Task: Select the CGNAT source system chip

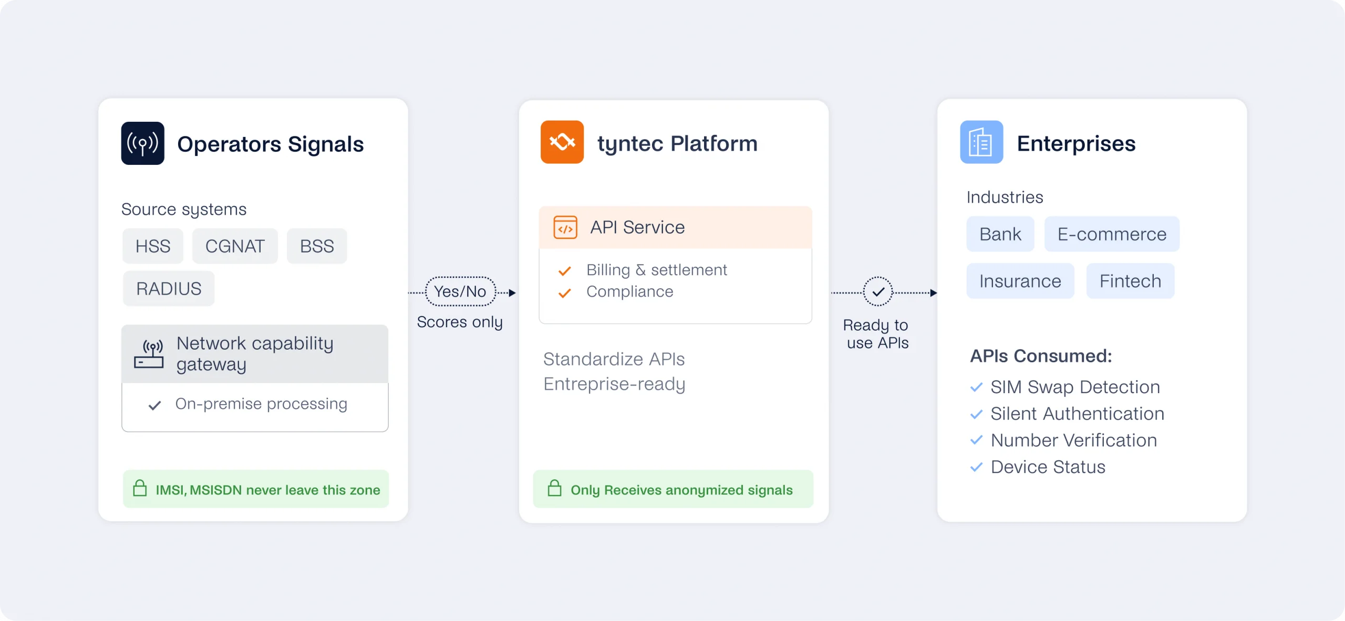Action: (x=235, y=246)
